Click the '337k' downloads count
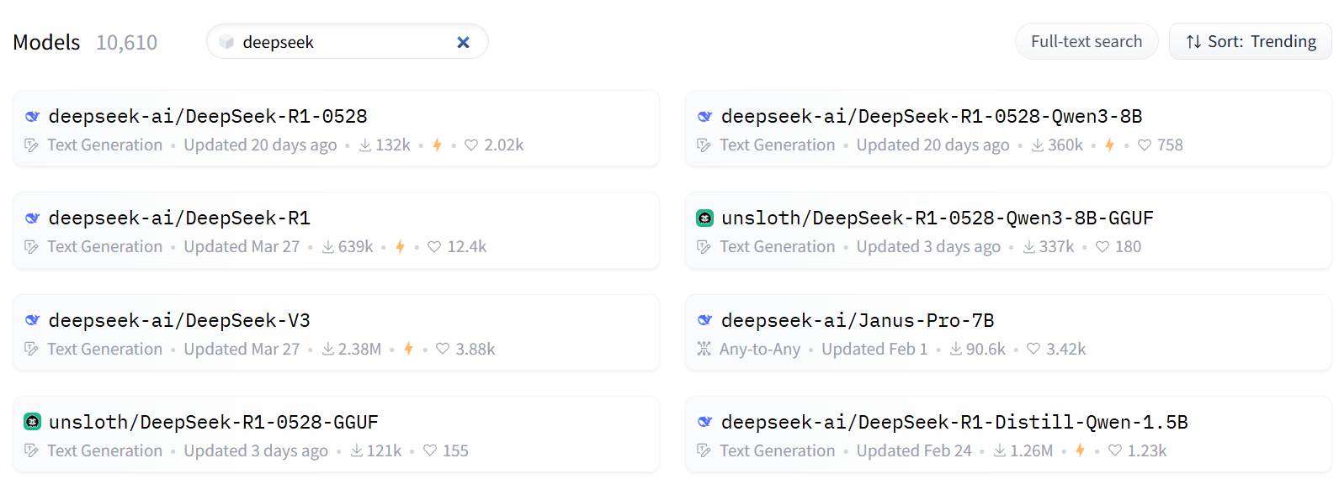Image resolution: width=1339 pixels, height=479 pixels. click(x=1057, y=247)
